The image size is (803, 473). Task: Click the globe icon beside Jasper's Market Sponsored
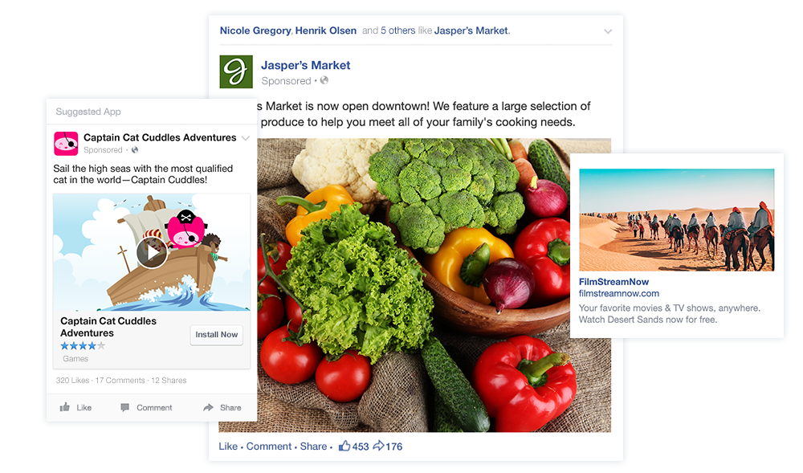click(x=324, y=80)
